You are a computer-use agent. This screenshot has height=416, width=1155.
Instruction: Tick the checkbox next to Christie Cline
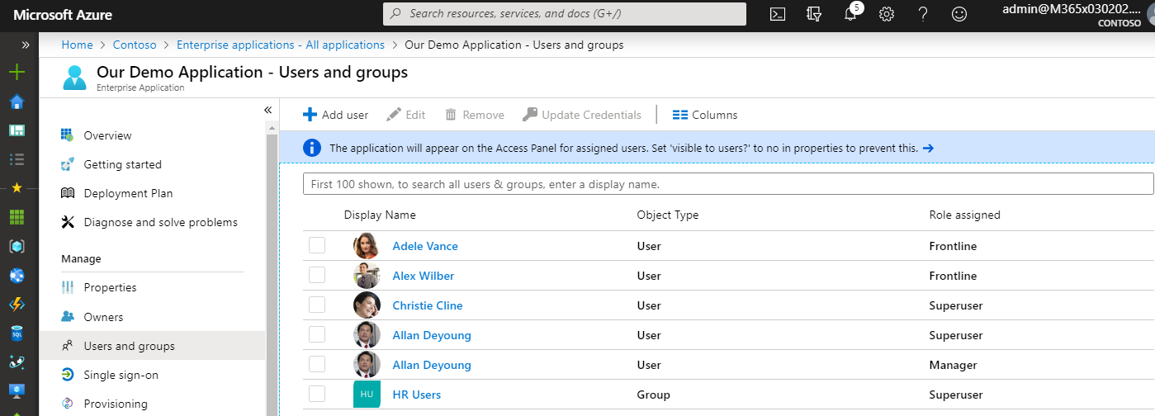317,305
